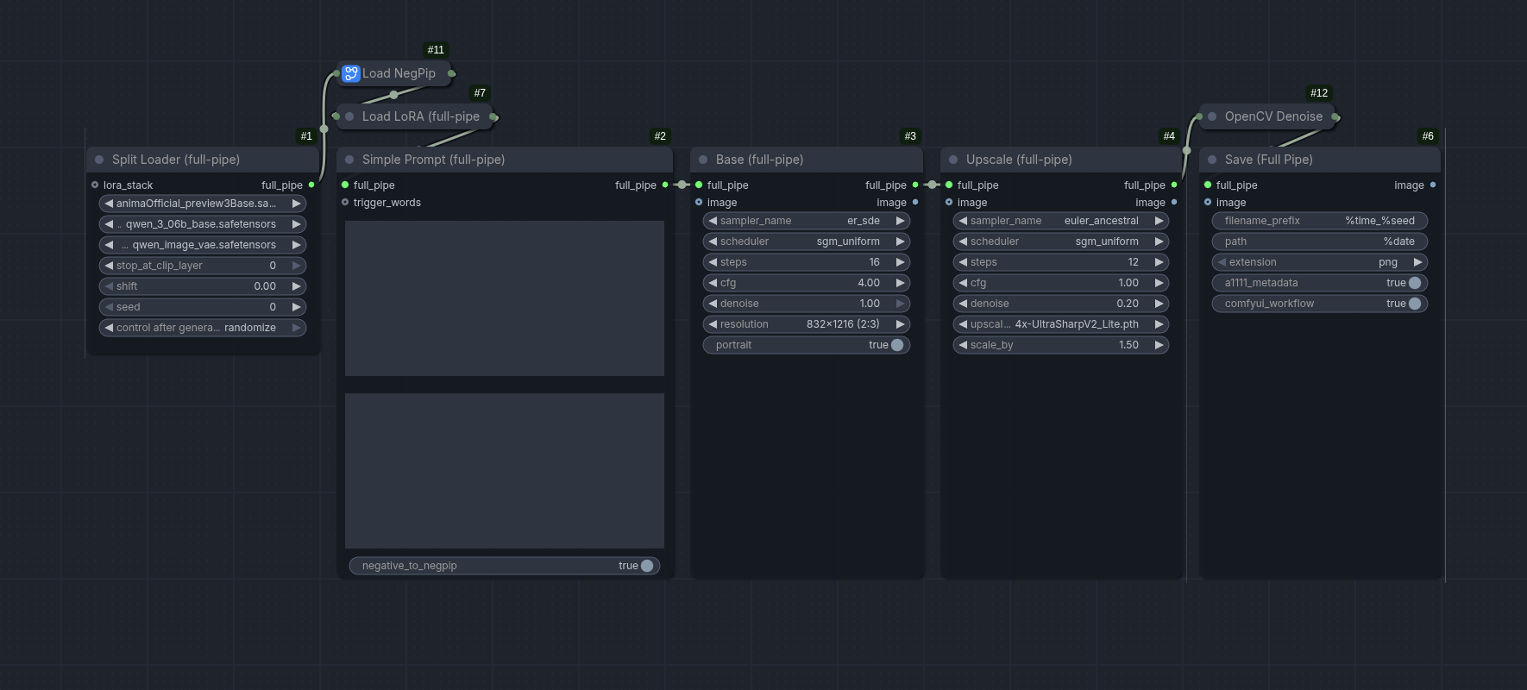This screenshot has width=1527, height=690.
Task: Select next upscale model with right arrow
Action: 1159,324
